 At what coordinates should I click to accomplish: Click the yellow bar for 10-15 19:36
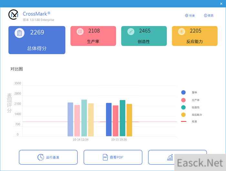pyautogui.click(x=129, y=120)
